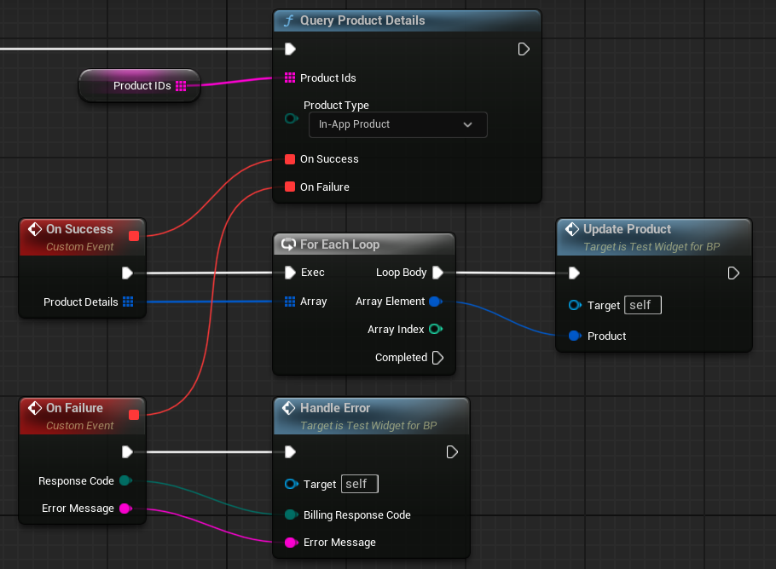Click the For Each Loop Array Element output pin
776x569 pixels.
435,302
